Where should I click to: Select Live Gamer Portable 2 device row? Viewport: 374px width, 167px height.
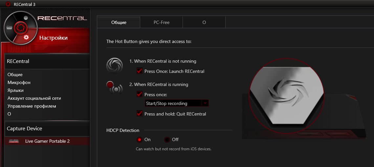pos(47,141)
